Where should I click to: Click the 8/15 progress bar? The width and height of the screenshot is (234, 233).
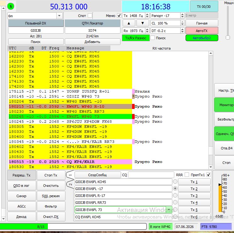[x=73, y=226]
